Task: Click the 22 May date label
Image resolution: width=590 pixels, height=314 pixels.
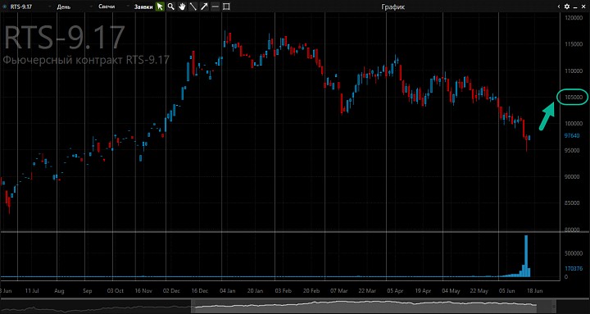Action: [479, 291]
